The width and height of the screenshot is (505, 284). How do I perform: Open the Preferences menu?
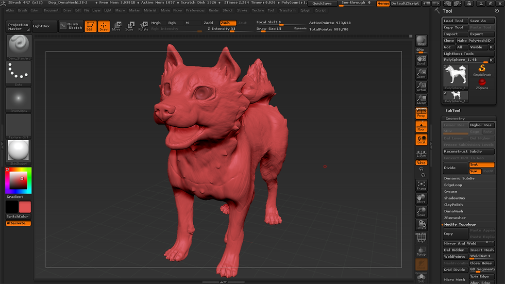(x=195, y=10)
